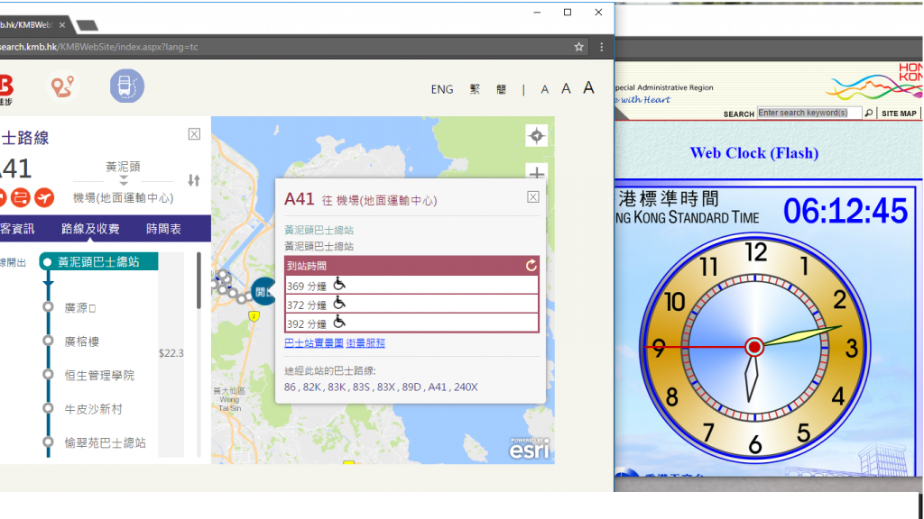Select the 牛皮沙新村 stop
The width and height of the screenshot is (924, 519).
[x=93, y=409]
